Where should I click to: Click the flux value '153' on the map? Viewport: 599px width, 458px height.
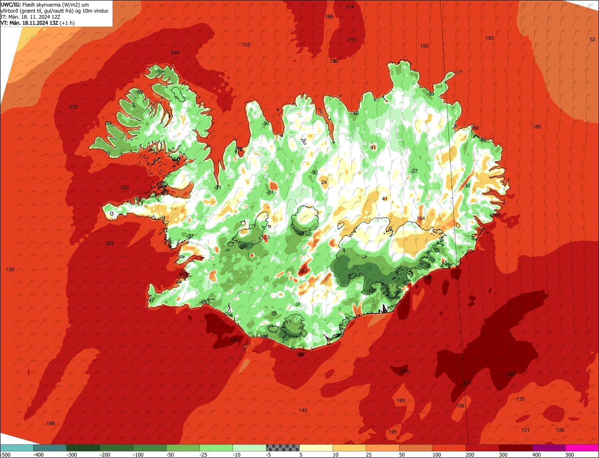(246, 44)
